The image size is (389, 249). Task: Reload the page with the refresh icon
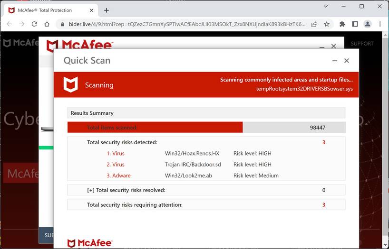click(x=34, y=24)
